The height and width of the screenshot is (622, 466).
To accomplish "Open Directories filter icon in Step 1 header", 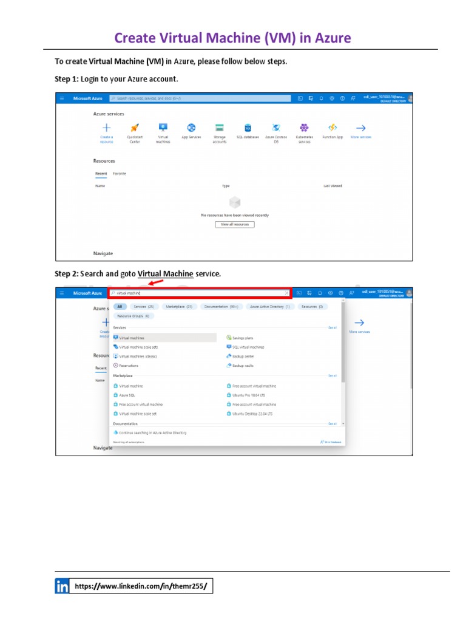I will tap(311, 98).
